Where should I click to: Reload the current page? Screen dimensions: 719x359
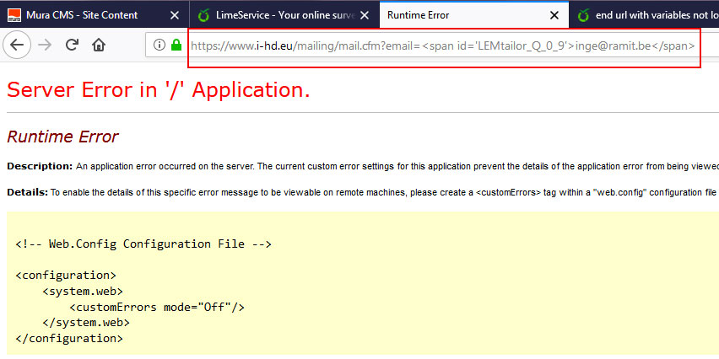tap(73, 45)
